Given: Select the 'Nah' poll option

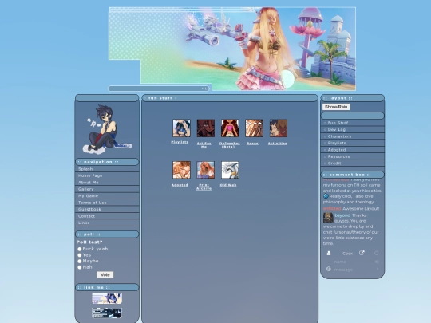Looking at the screenshot, I should [x=80, y=267].
